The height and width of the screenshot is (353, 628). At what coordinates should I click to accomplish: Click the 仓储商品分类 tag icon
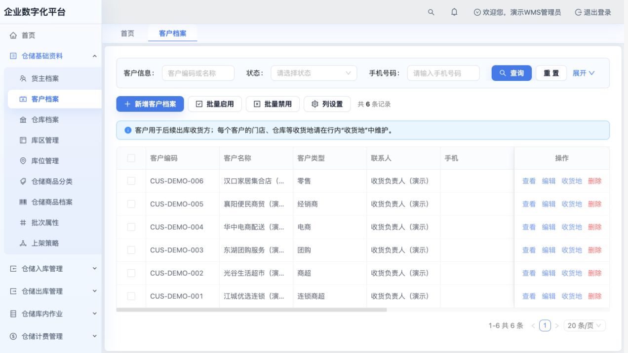23,181
